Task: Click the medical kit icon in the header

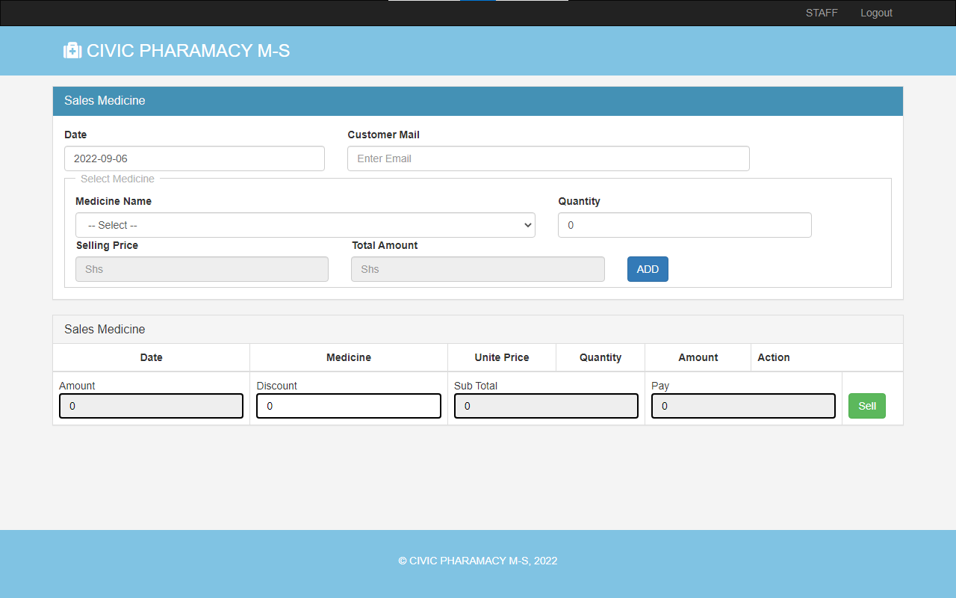Action: coord(72,50)
